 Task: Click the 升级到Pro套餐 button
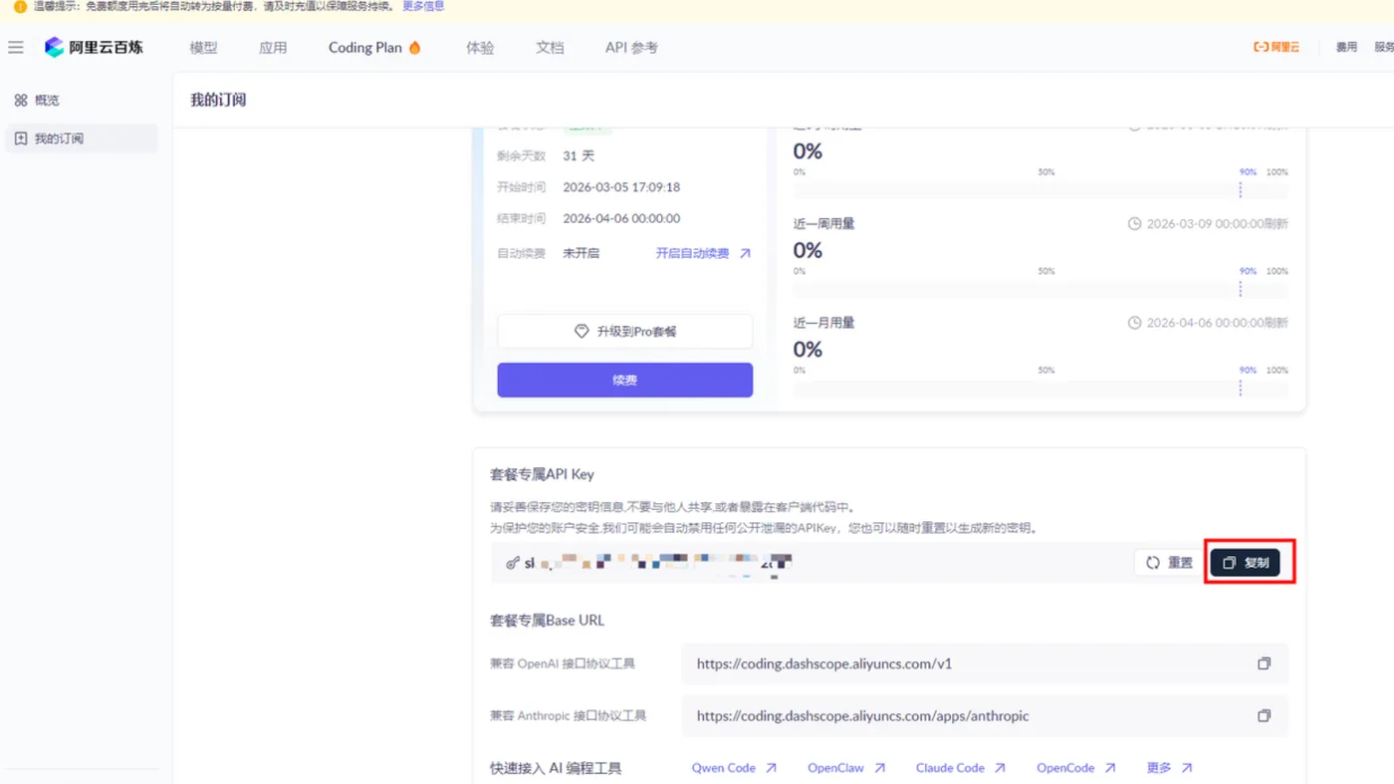625,331
